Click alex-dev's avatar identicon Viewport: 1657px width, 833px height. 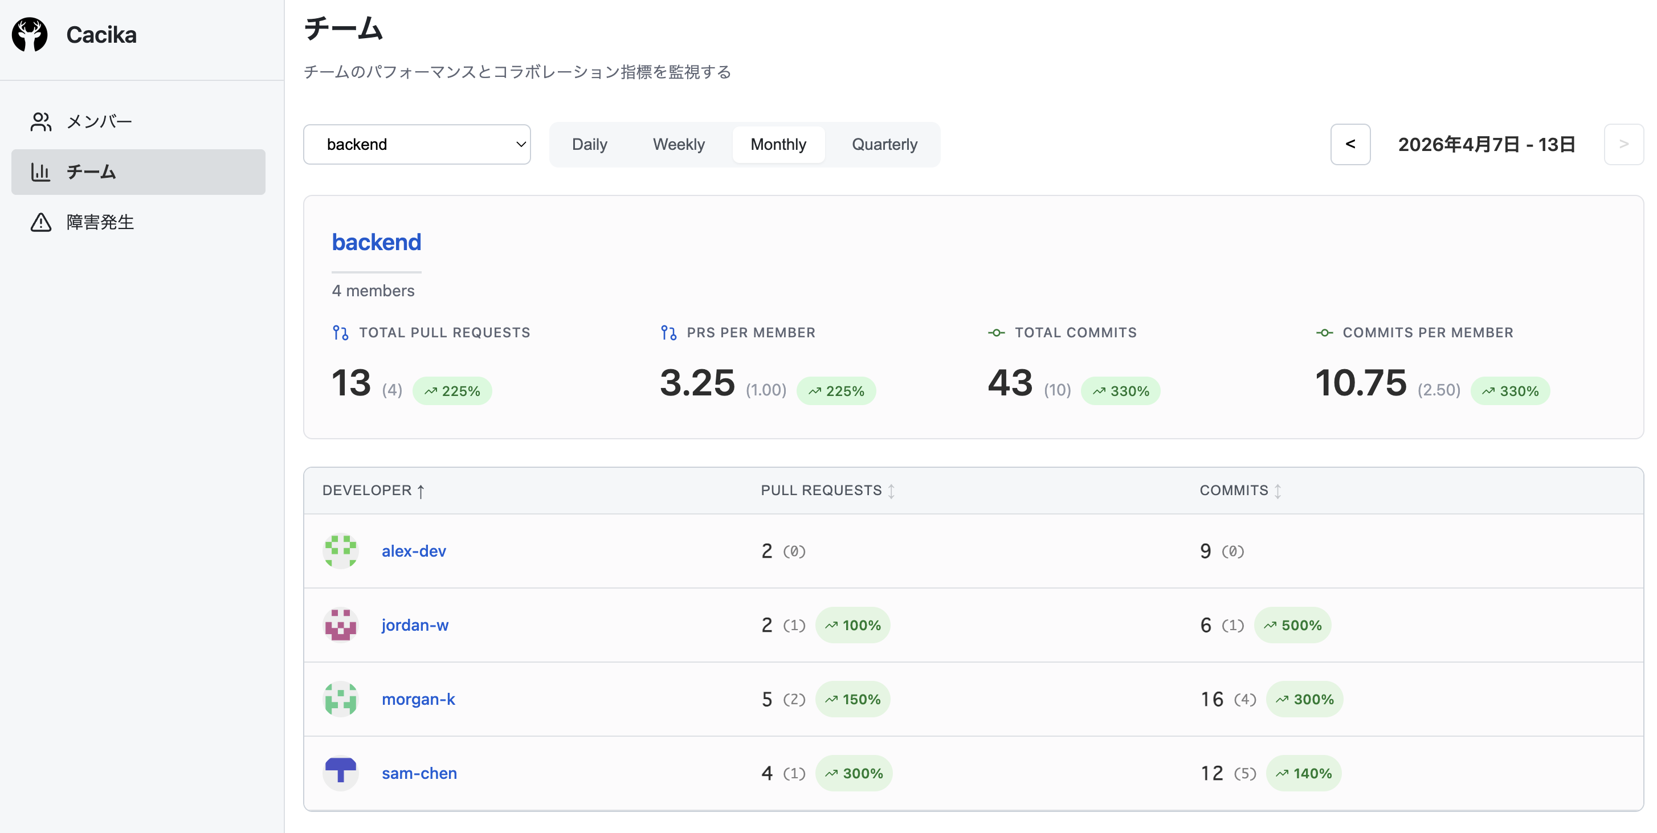point(340,552)
